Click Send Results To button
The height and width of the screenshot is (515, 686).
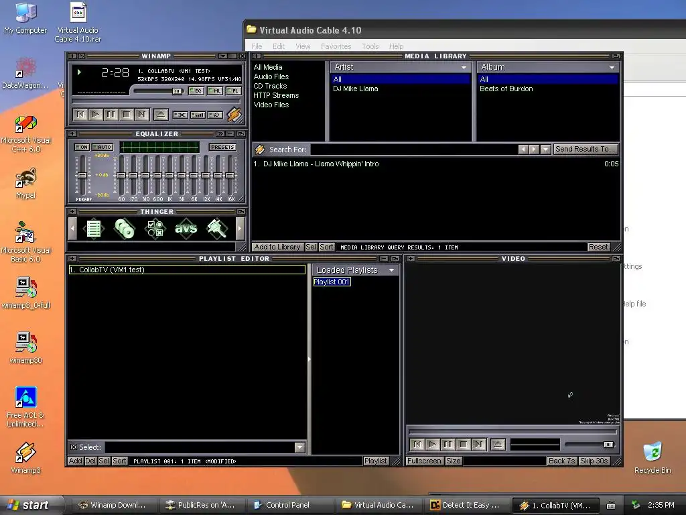pos(586,149)
